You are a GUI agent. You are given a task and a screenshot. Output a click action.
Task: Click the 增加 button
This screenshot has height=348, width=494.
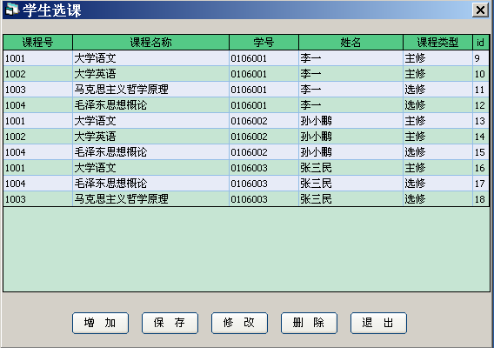(x=100, y=323)
